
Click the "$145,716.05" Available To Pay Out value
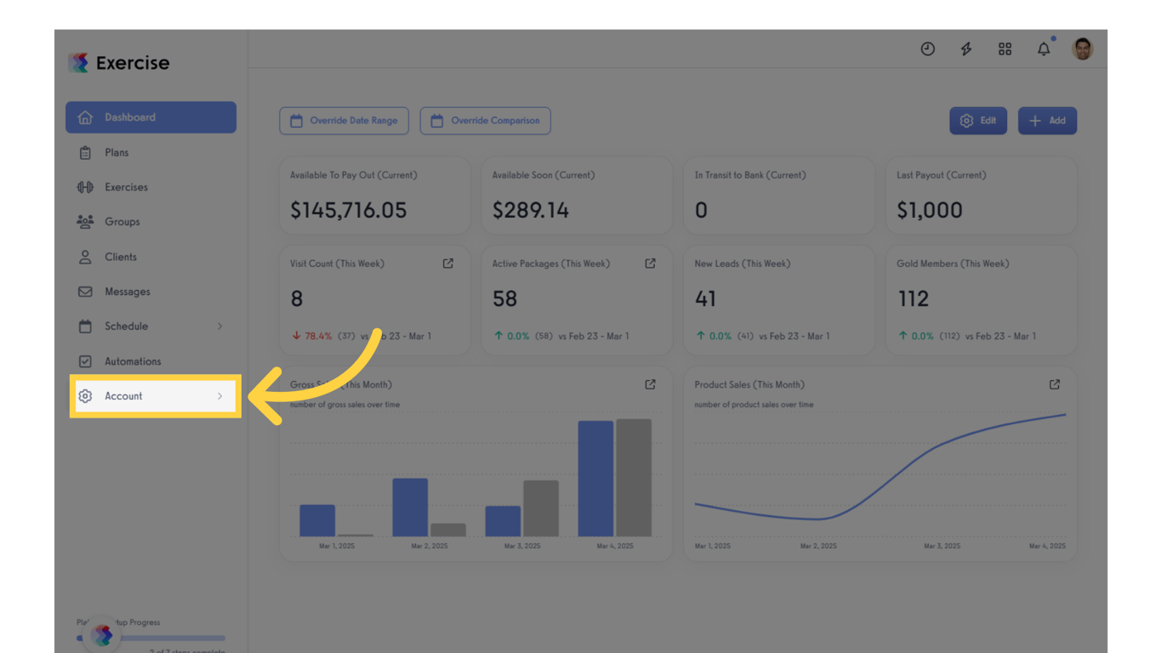point(349,210)
